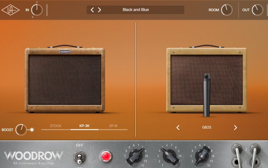Click the ROOM knob
This screenshot has width=268, height=168.
point(227,10)
